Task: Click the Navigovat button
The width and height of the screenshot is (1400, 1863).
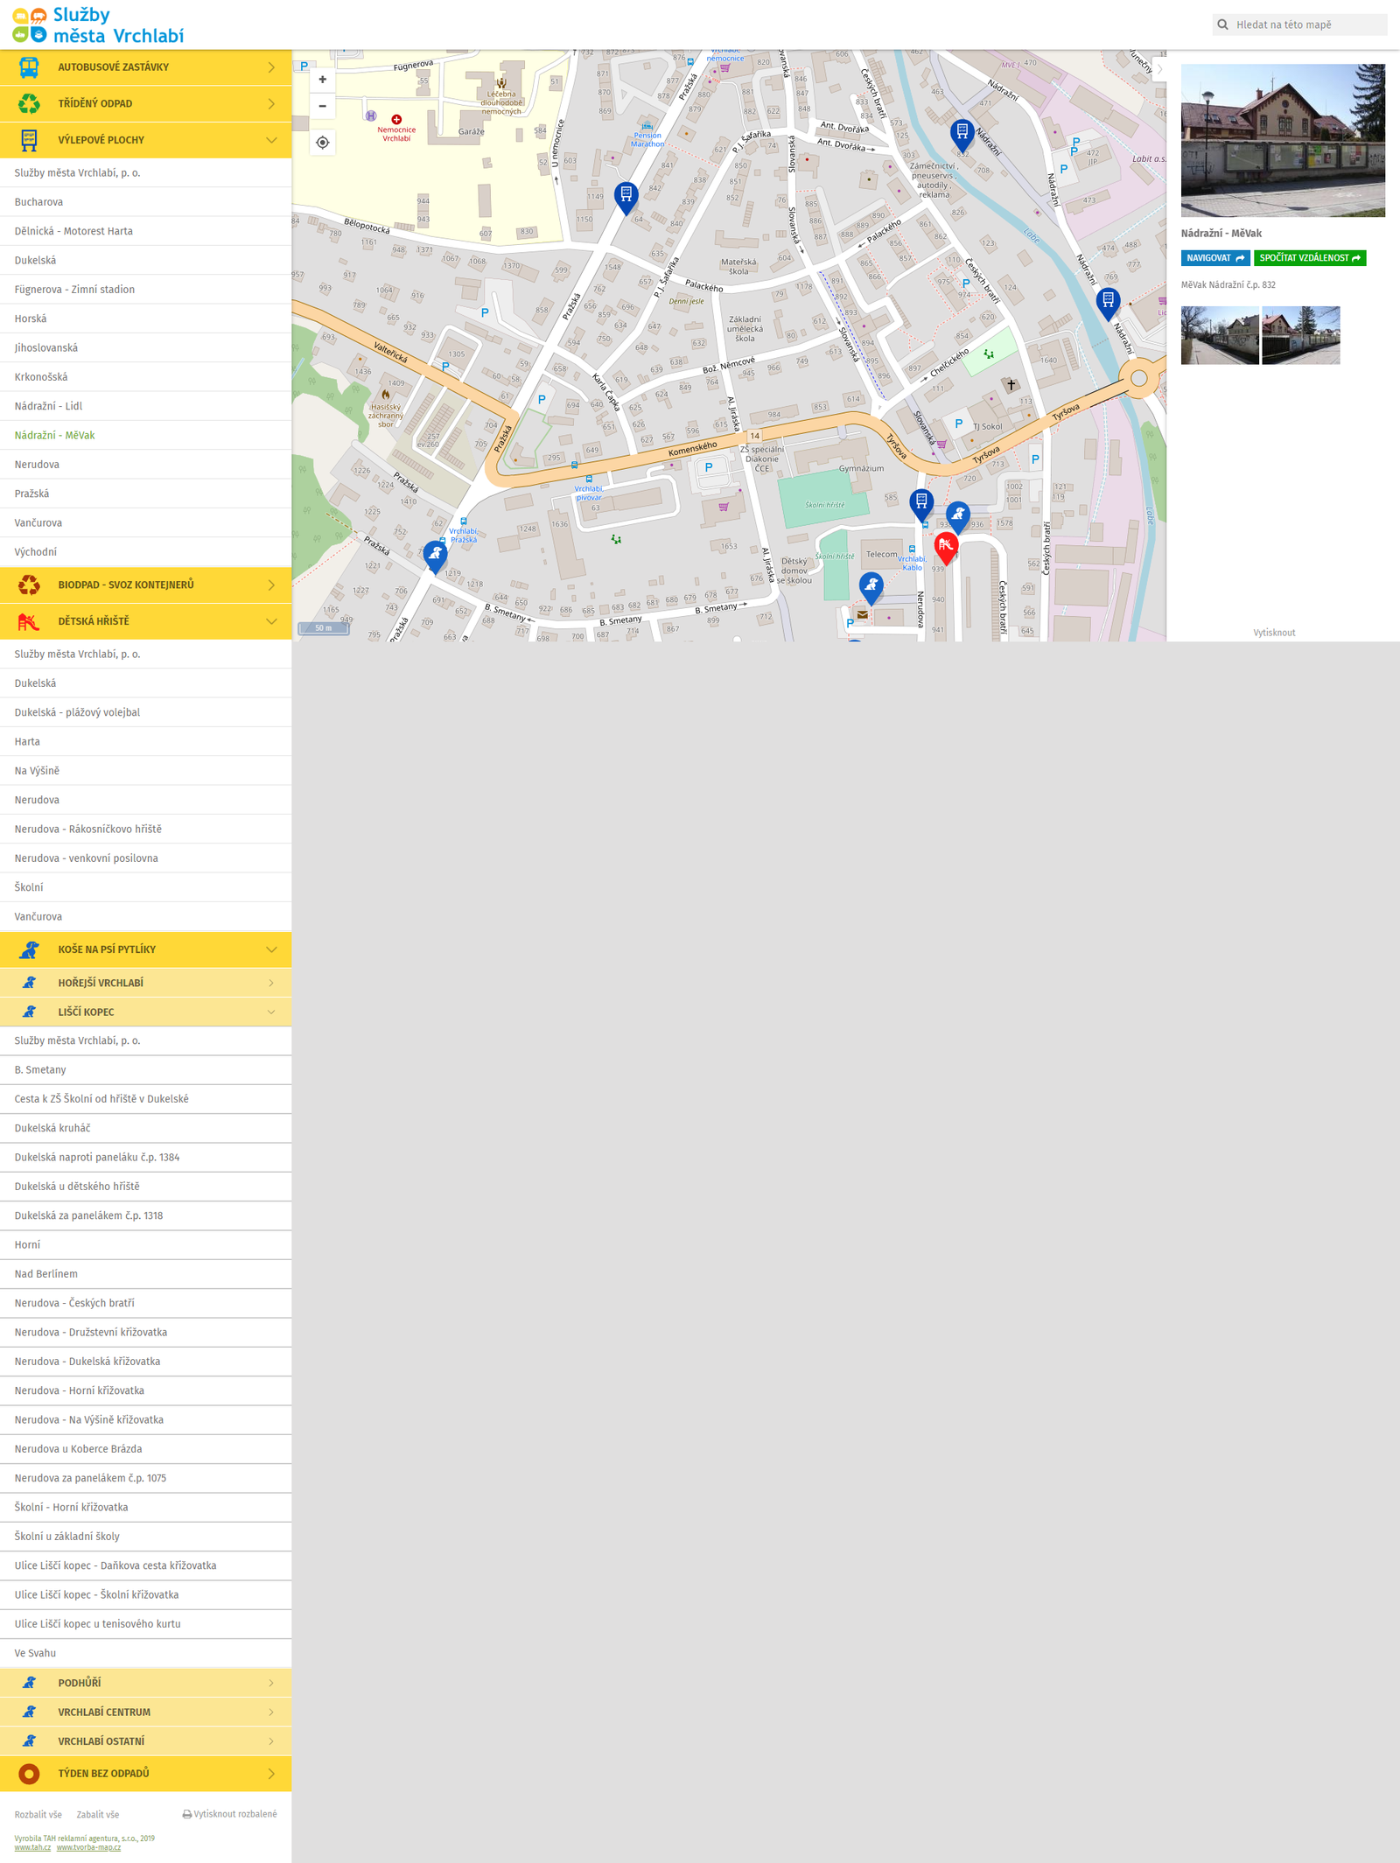Action: pyautogui.click(x=1215, y=258)
